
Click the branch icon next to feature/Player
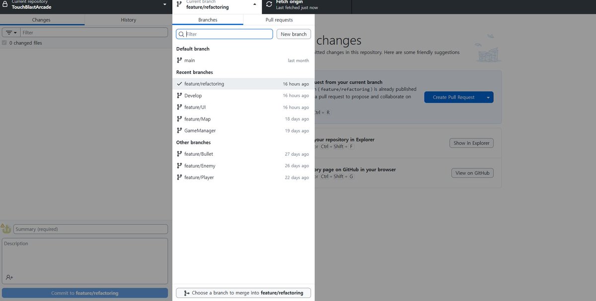[179, 178]
